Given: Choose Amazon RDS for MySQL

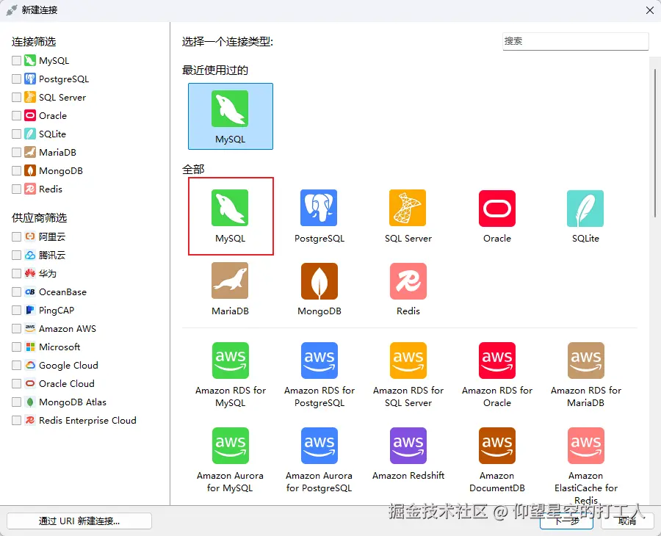Looking at the screenshot, I should 230,374.
